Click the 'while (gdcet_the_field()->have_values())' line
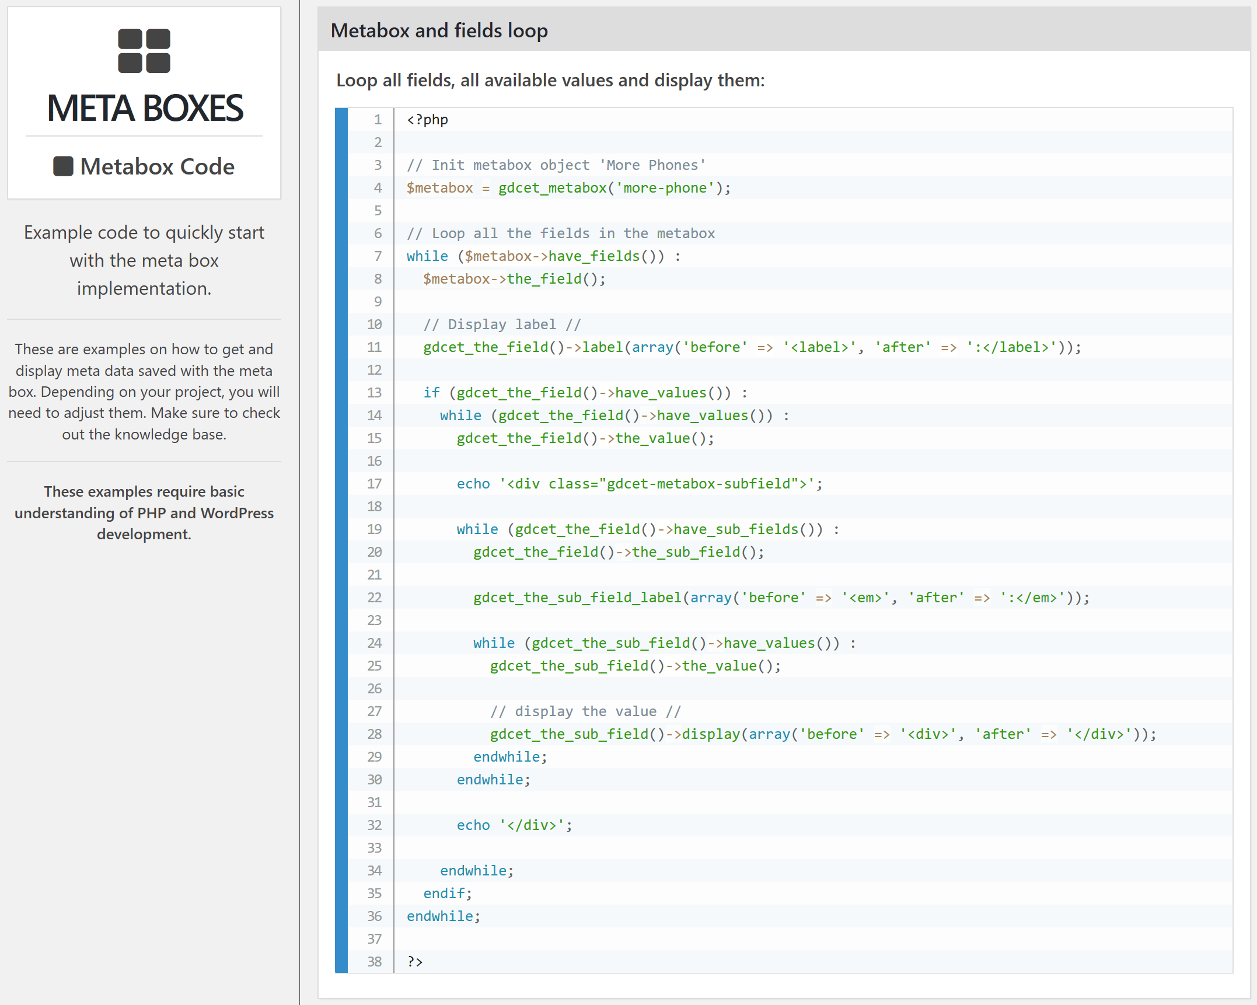The width and height of the screenshot is (1257, 1005). (614, 416)
